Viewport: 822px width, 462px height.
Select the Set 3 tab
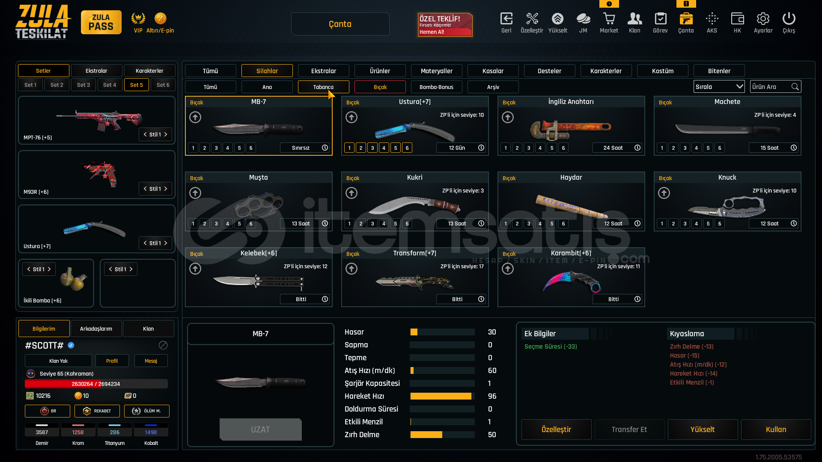click(x=83, y=85)
